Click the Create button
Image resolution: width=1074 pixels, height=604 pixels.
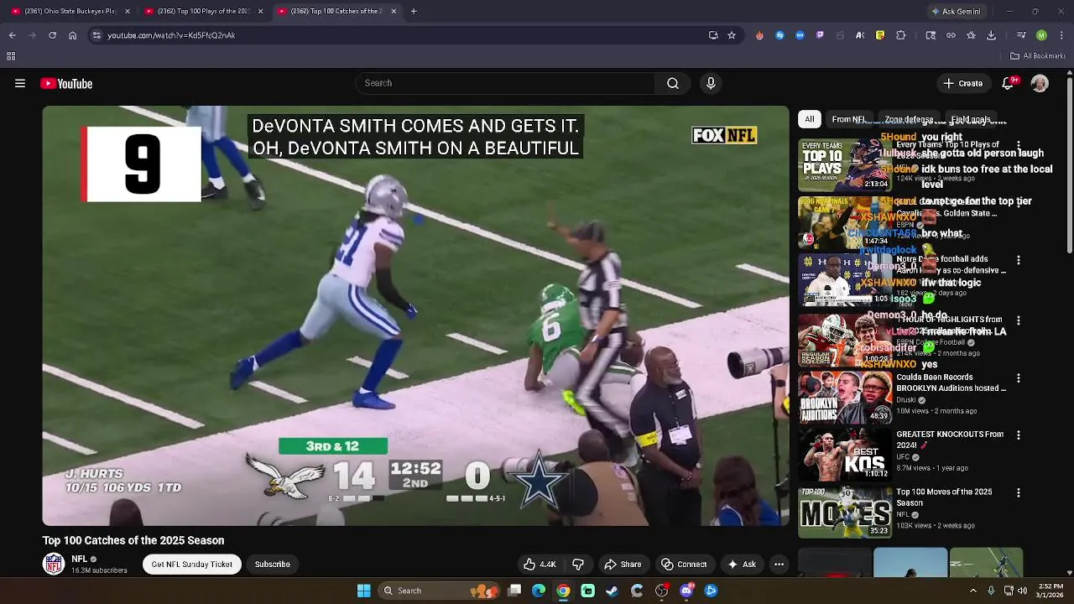[962, 83]
